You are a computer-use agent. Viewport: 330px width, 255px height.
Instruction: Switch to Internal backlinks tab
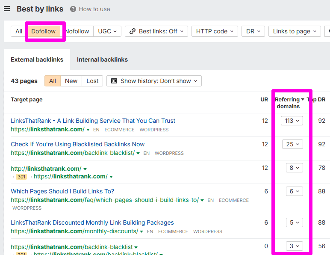(x=102, y=59)
